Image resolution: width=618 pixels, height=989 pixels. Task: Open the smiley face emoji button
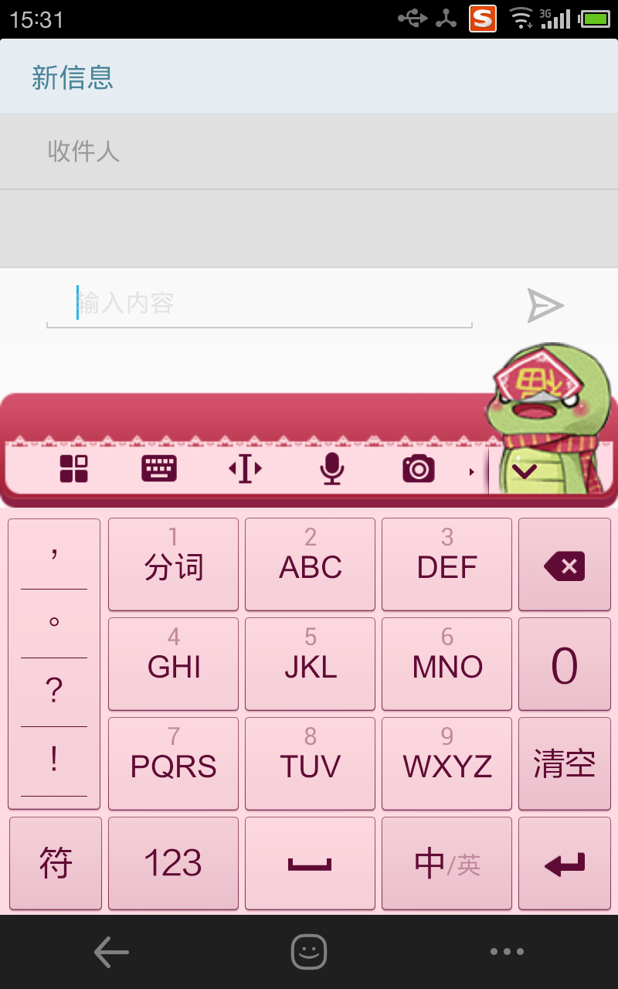tap(309, 952)
